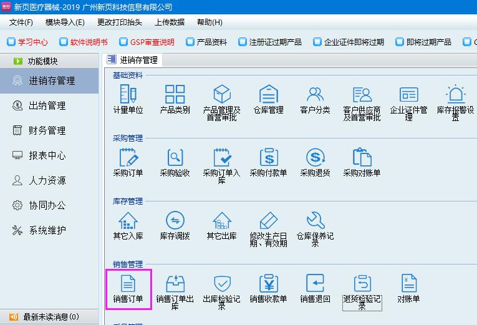Open the 模块导入(E) menu
Image resolution: width=477 pixels, height=325 pixels.
tap(65, 22)
